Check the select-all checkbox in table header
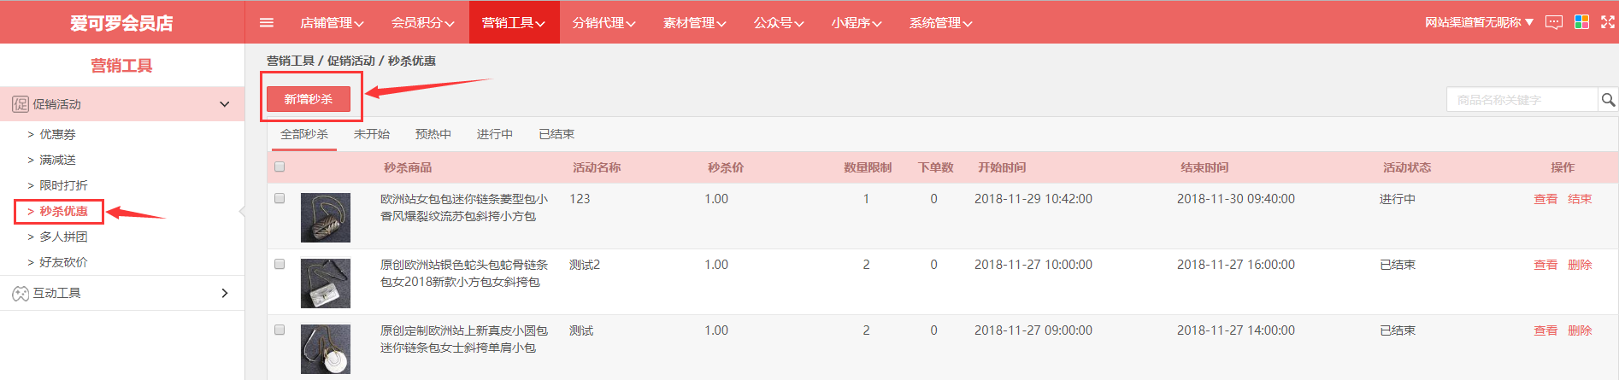 280,167
